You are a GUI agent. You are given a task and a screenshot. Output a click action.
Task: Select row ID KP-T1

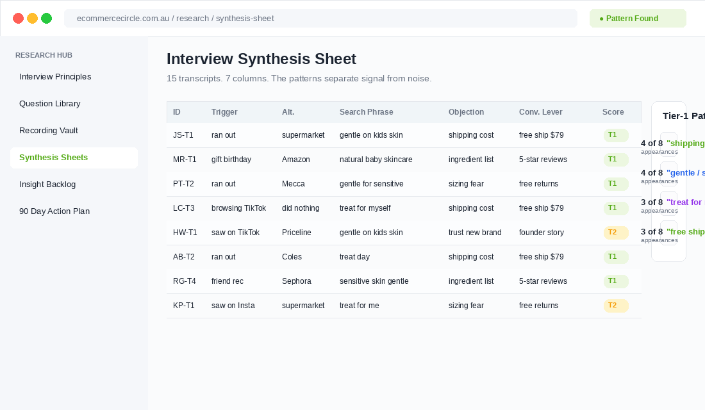(184, 305)
